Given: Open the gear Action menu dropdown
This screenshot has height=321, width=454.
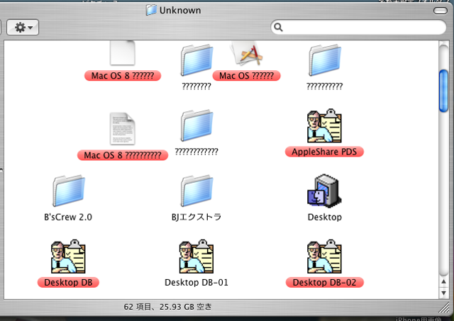Looking at the screenshot, I should coord(23,28).
